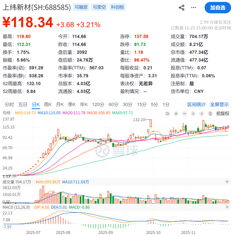233x236 pixels.
Task: Switch to the 五日 chart tab
Action: (23, 104)
